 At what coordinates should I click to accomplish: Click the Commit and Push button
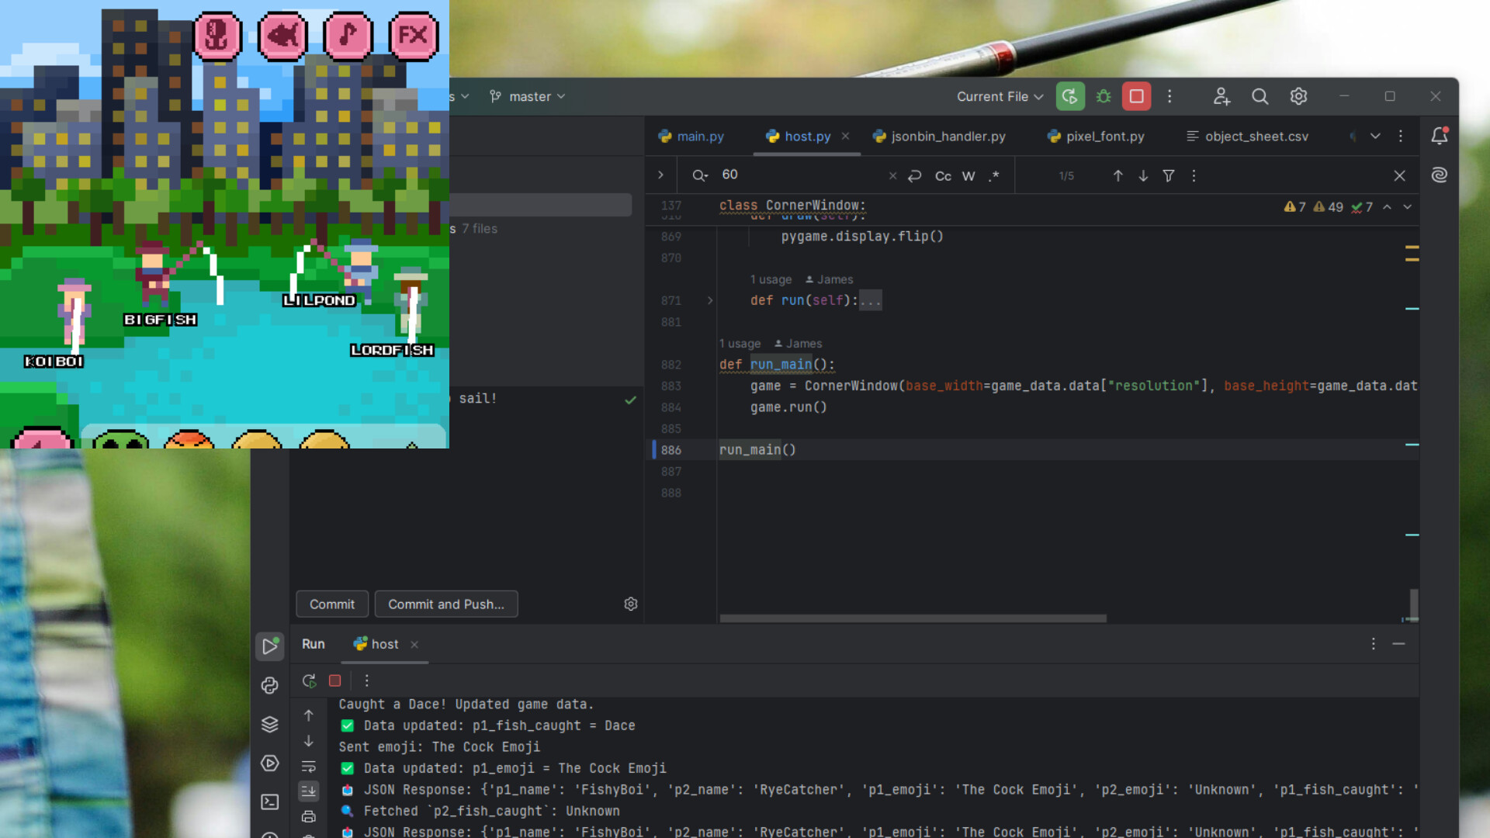(x=445, y=604)
